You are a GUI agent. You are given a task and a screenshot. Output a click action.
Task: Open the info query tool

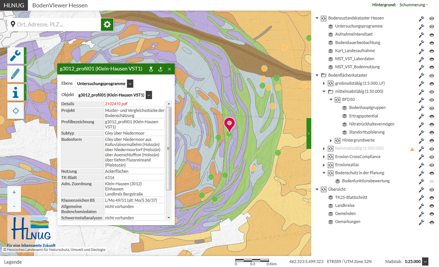click(16, 92)
